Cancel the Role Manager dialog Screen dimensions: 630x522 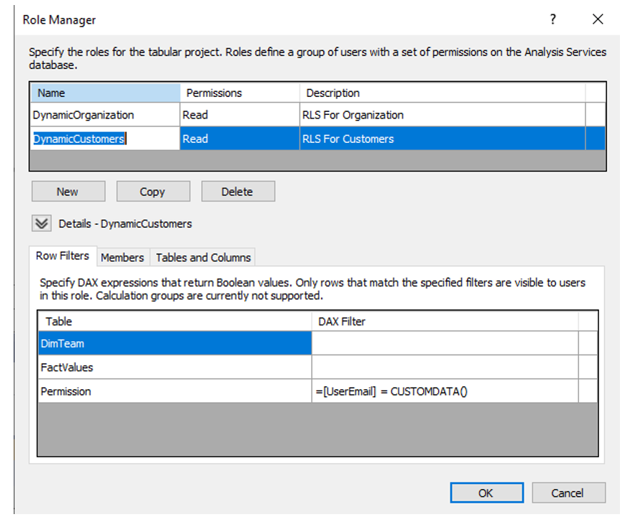(568, 493)
